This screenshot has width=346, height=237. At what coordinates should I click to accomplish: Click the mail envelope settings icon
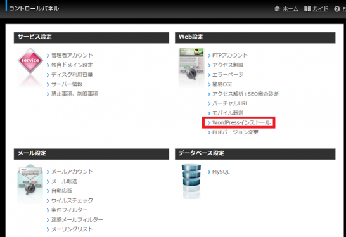click(x=30, y=180)
